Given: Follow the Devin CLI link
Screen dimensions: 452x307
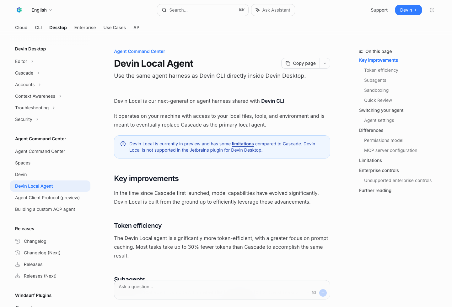Looking at the screenshot, I should 273,101.
